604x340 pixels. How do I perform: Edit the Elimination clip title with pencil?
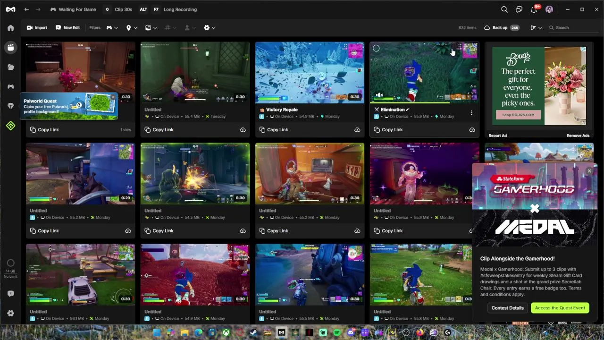[408, 110]
